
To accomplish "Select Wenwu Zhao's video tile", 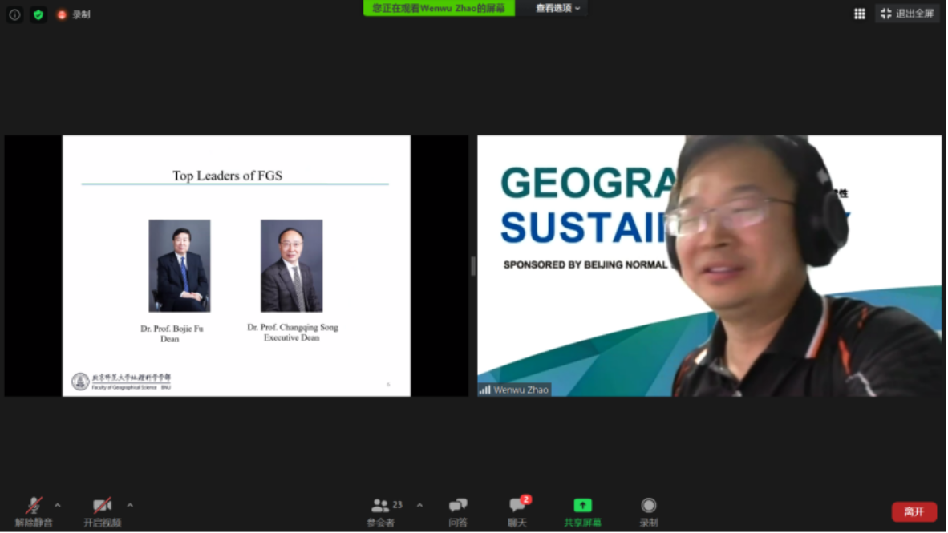I will [x=709, y=266].
